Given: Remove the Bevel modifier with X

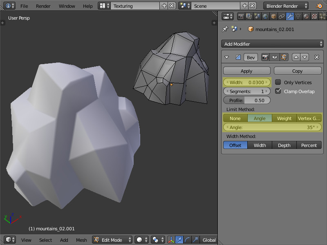Looking at the screenshot, I should pos(316,57).
